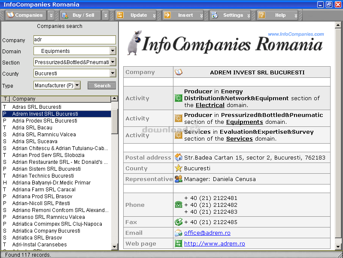Follow the Services domain link

click(x=239, y=139)
